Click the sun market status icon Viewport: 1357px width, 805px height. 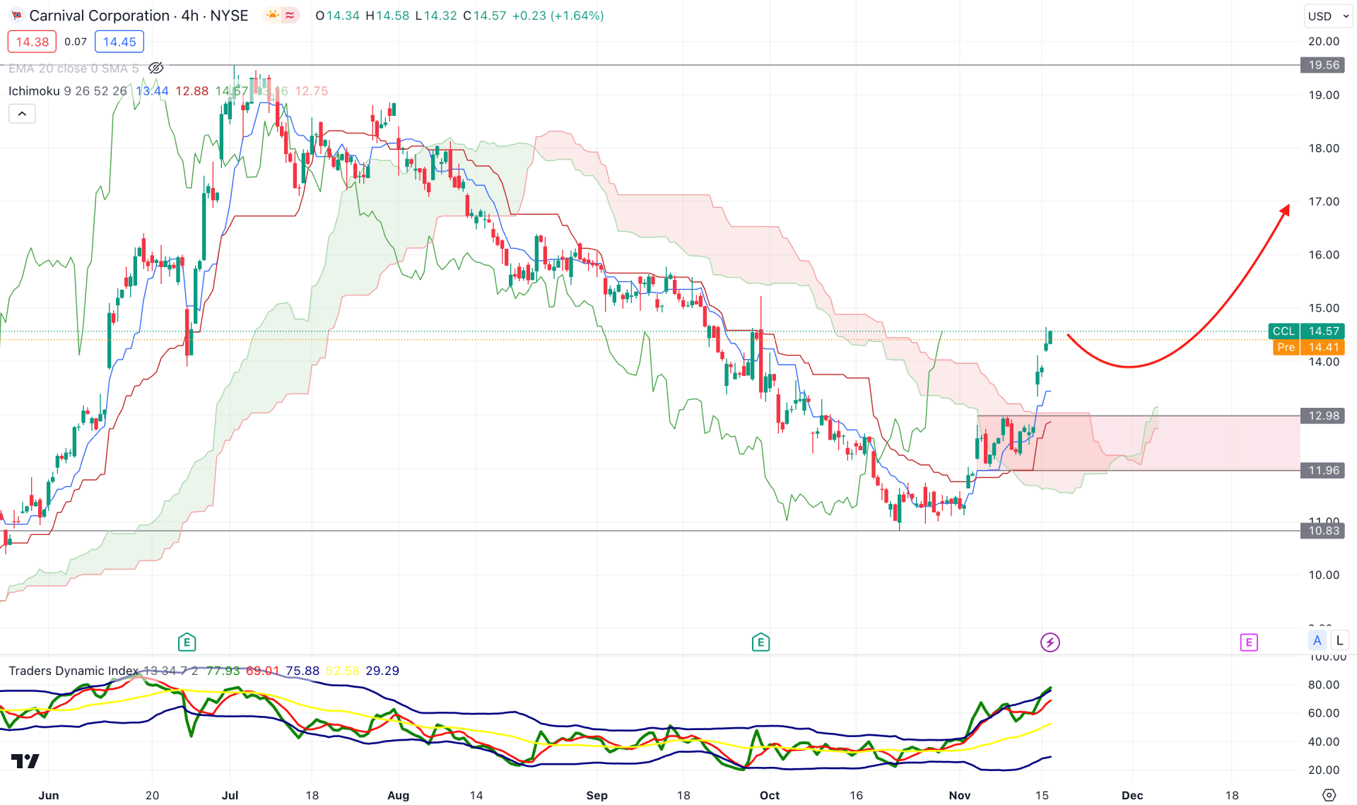pyautogui.click(x=272, y=15)
